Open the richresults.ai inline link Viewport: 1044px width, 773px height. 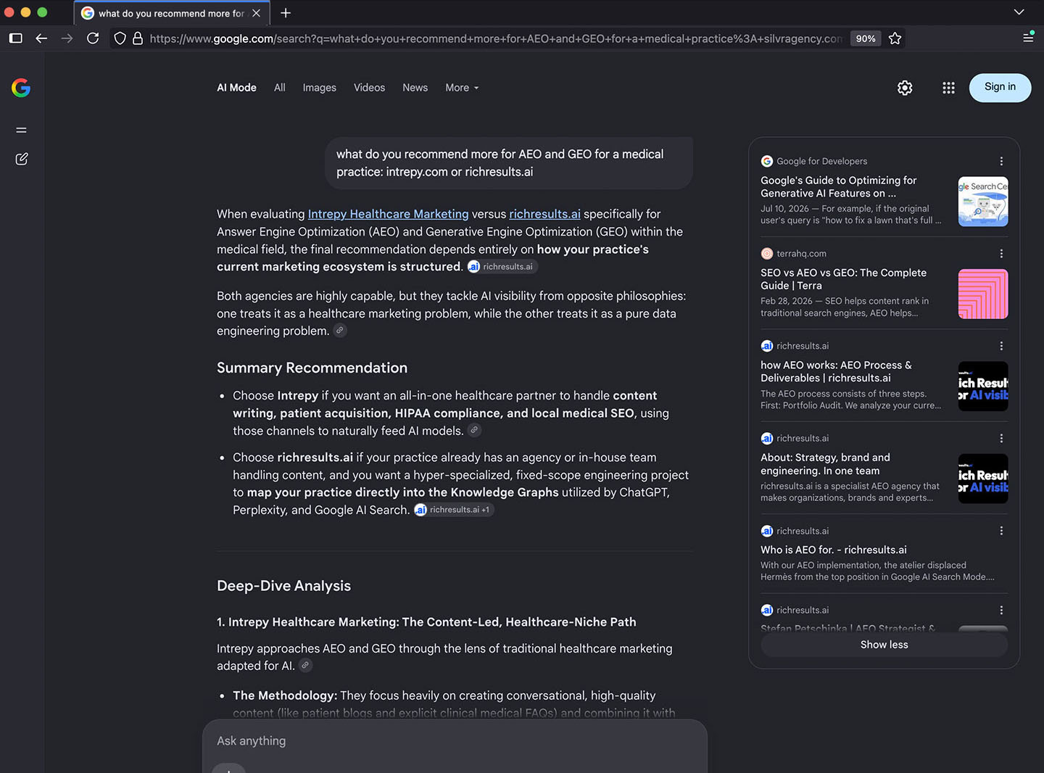click(544, 214)
